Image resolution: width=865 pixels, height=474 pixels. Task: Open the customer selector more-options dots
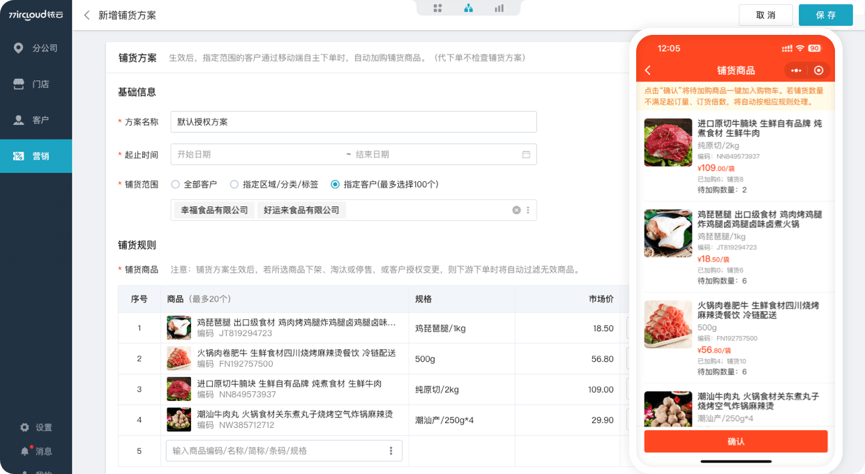click(528, 210)
